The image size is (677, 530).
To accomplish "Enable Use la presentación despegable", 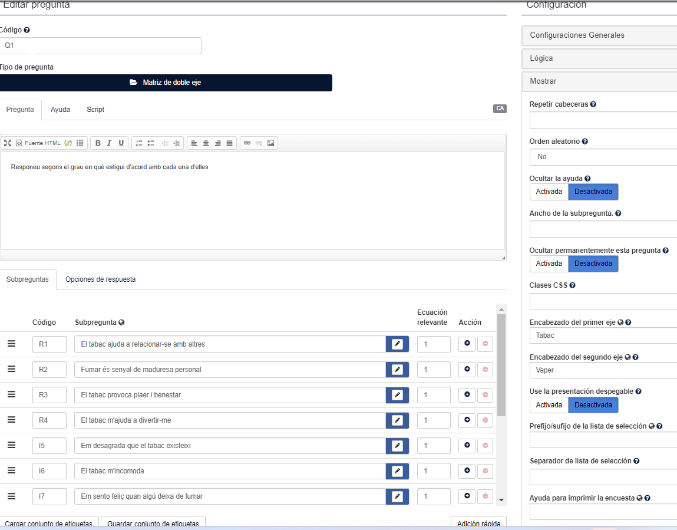I will [549, 405].
